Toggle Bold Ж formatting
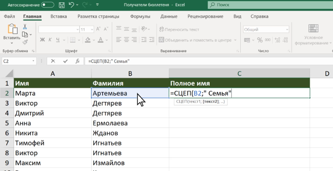333x171 pixels. 42,40
